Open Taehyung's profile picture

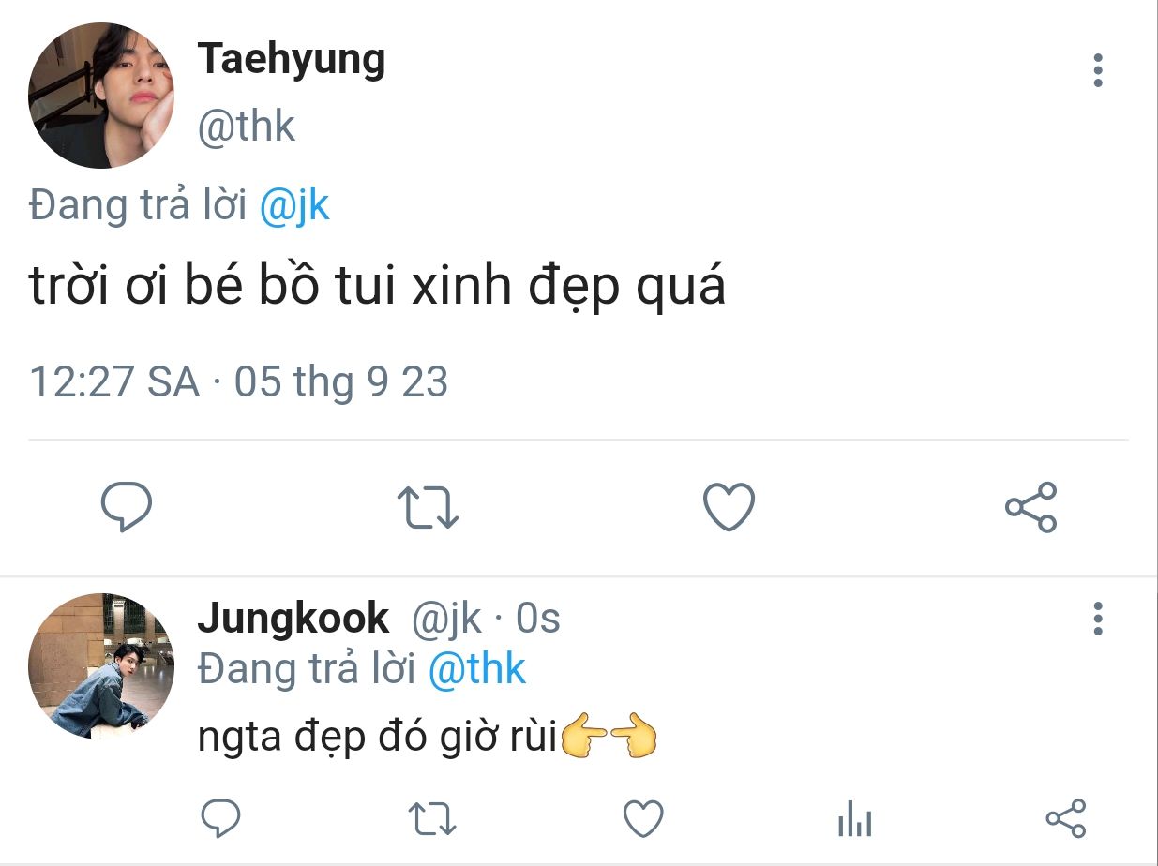101,96
